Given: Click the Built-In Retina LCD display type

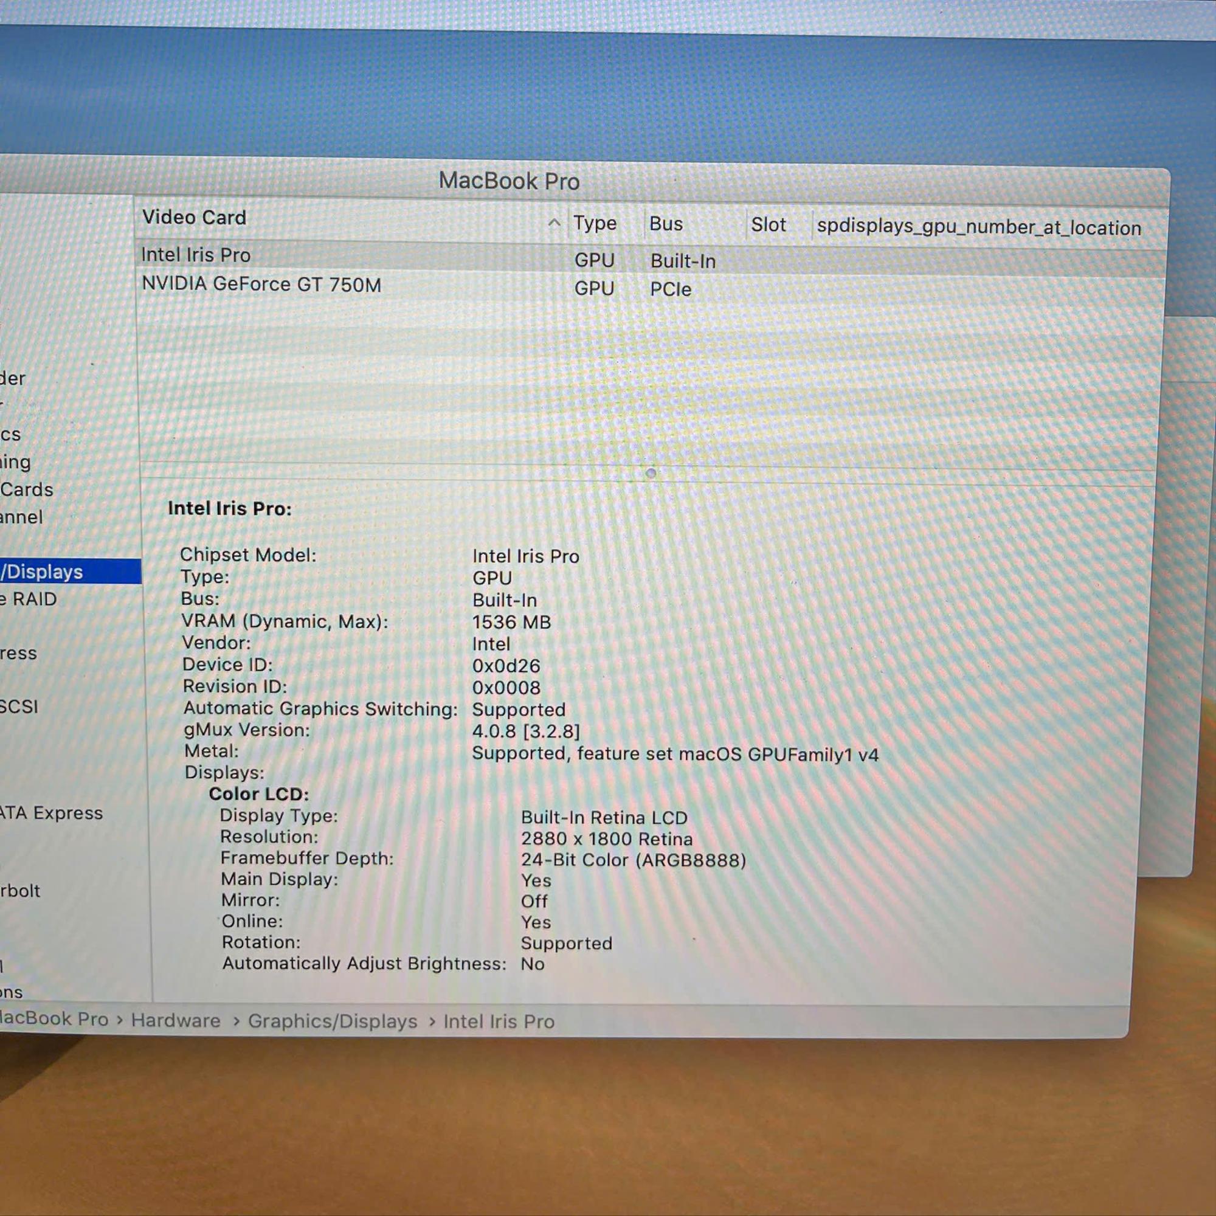Looking at the screenshot, I should click(604, 818).
